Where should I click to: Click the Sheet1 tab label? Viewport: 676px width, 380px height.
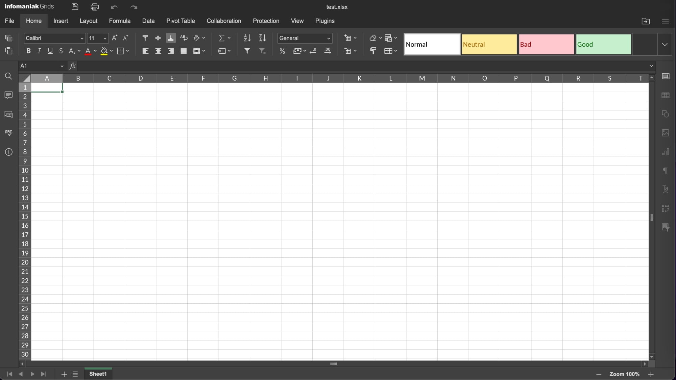98,374
